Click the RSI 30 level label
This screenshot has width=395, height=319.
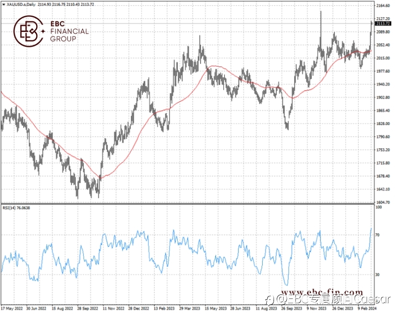pyautogui.click(x=377, y=274)
